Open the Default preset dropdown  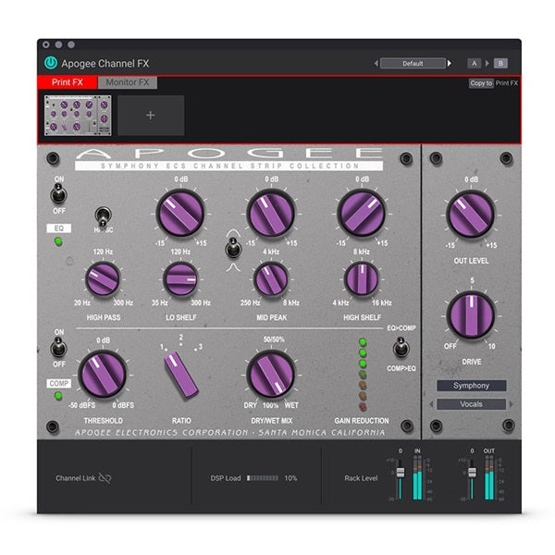click(x=413, y=63)
